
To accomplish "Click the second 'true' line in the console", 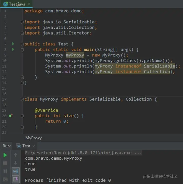I will pos(30,169).
